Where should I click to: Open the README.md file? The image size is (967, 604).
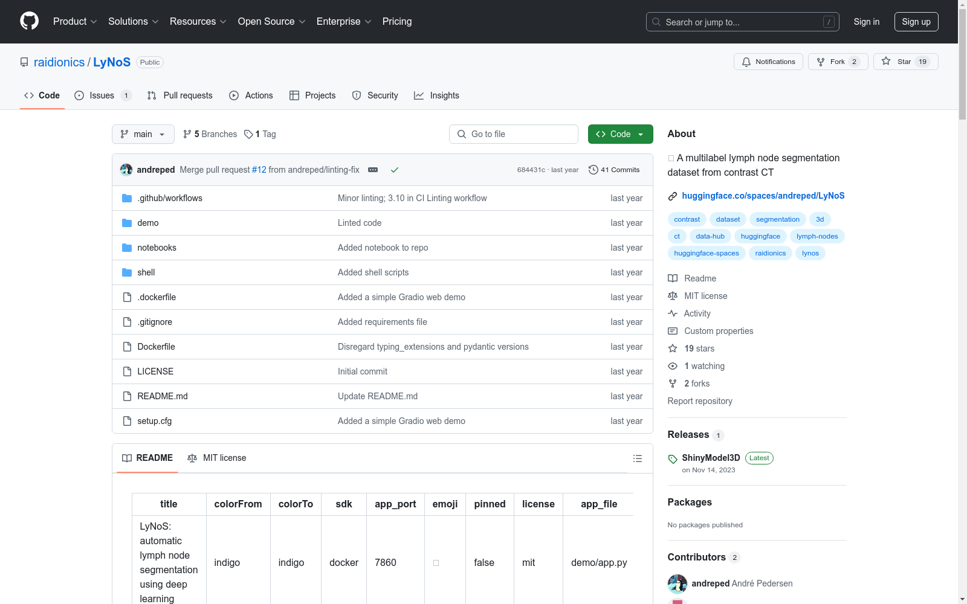pos(163,396)
